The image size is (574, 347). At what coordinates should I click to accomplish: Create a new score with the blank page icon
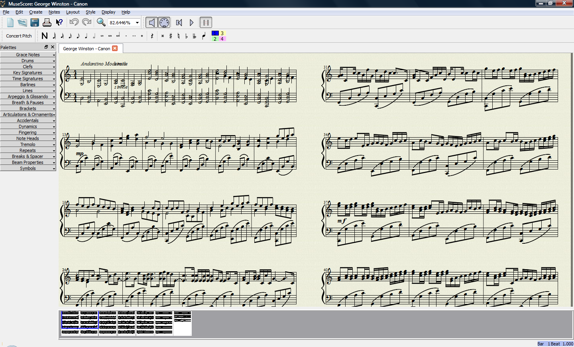tap(10, 23)
